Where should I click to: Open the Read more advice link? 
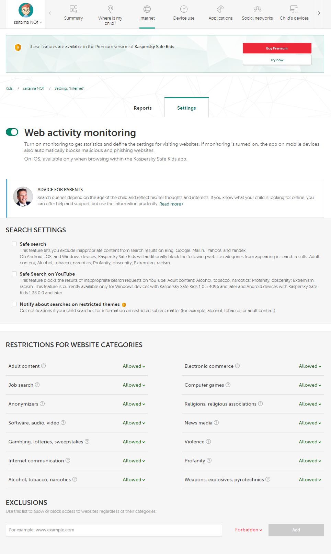click(171, 204)
